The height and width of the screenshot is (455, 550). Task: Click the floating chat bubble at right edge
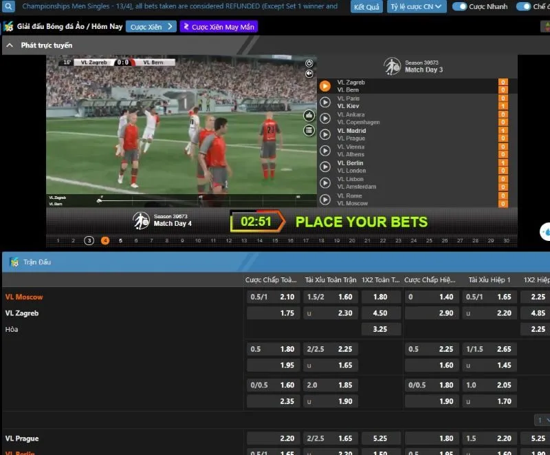pos(544,232)
